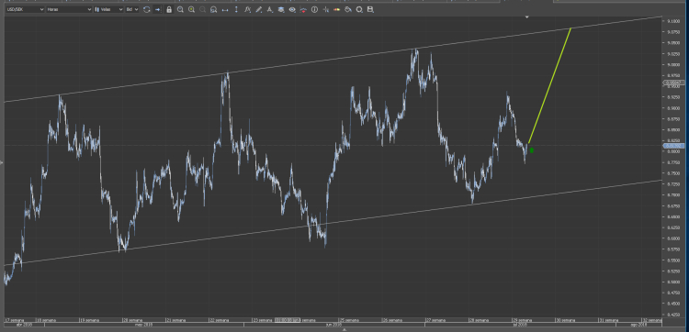Select the pencil drawing tool
Screen dimensions: 689x332
[258, 9]
